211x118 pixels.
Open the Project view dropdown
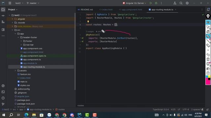(x=13, y=10)
